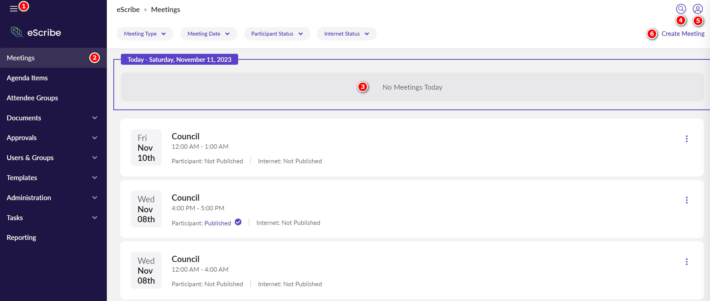Open three-dot menu for 4:00 PM Council meeting

click(x=687, y=200)
